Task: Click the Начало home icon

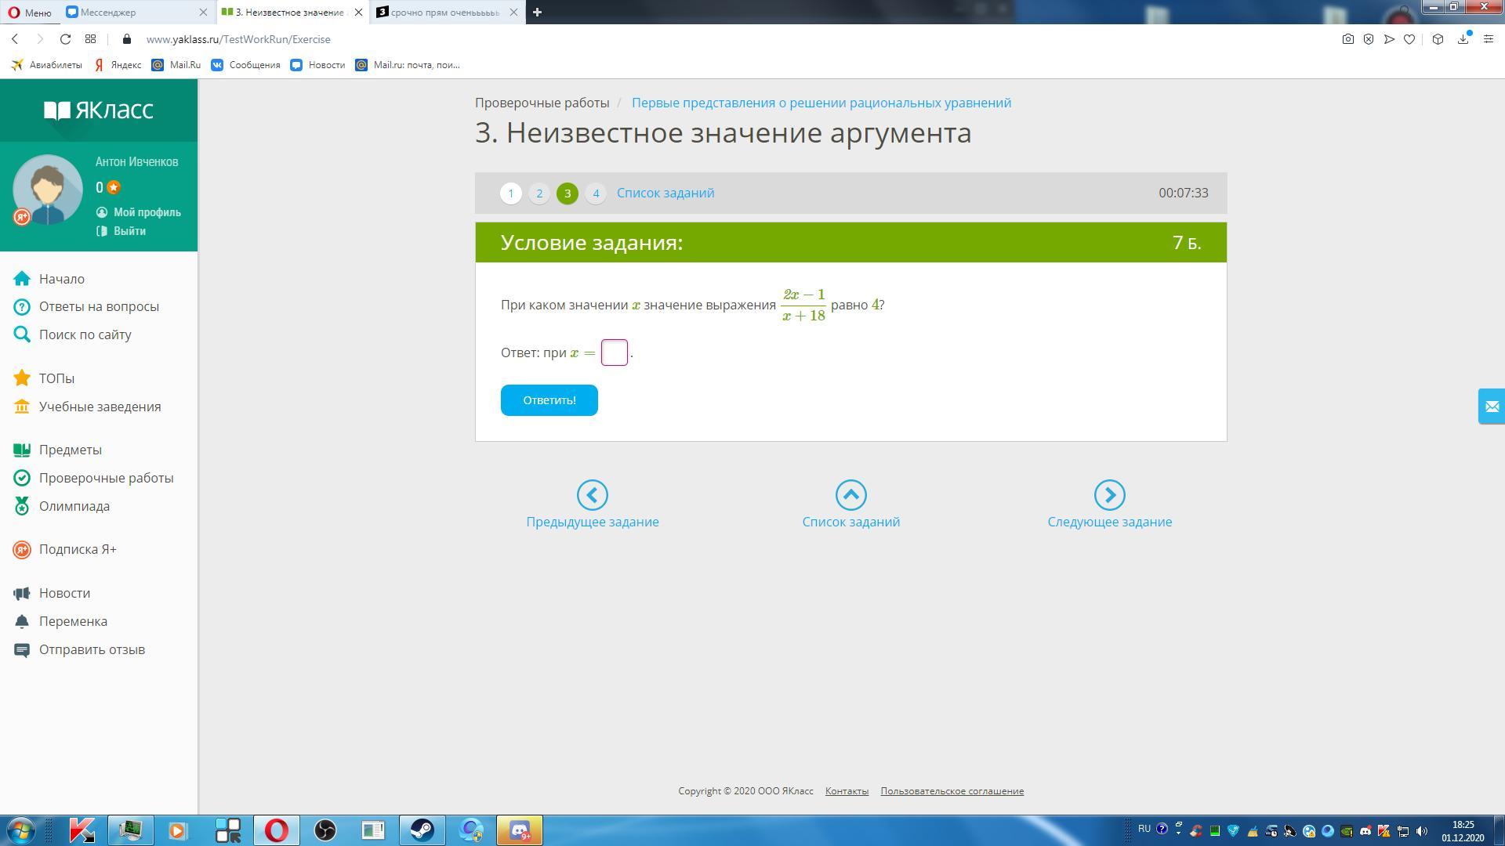Action: pos(22,279)
